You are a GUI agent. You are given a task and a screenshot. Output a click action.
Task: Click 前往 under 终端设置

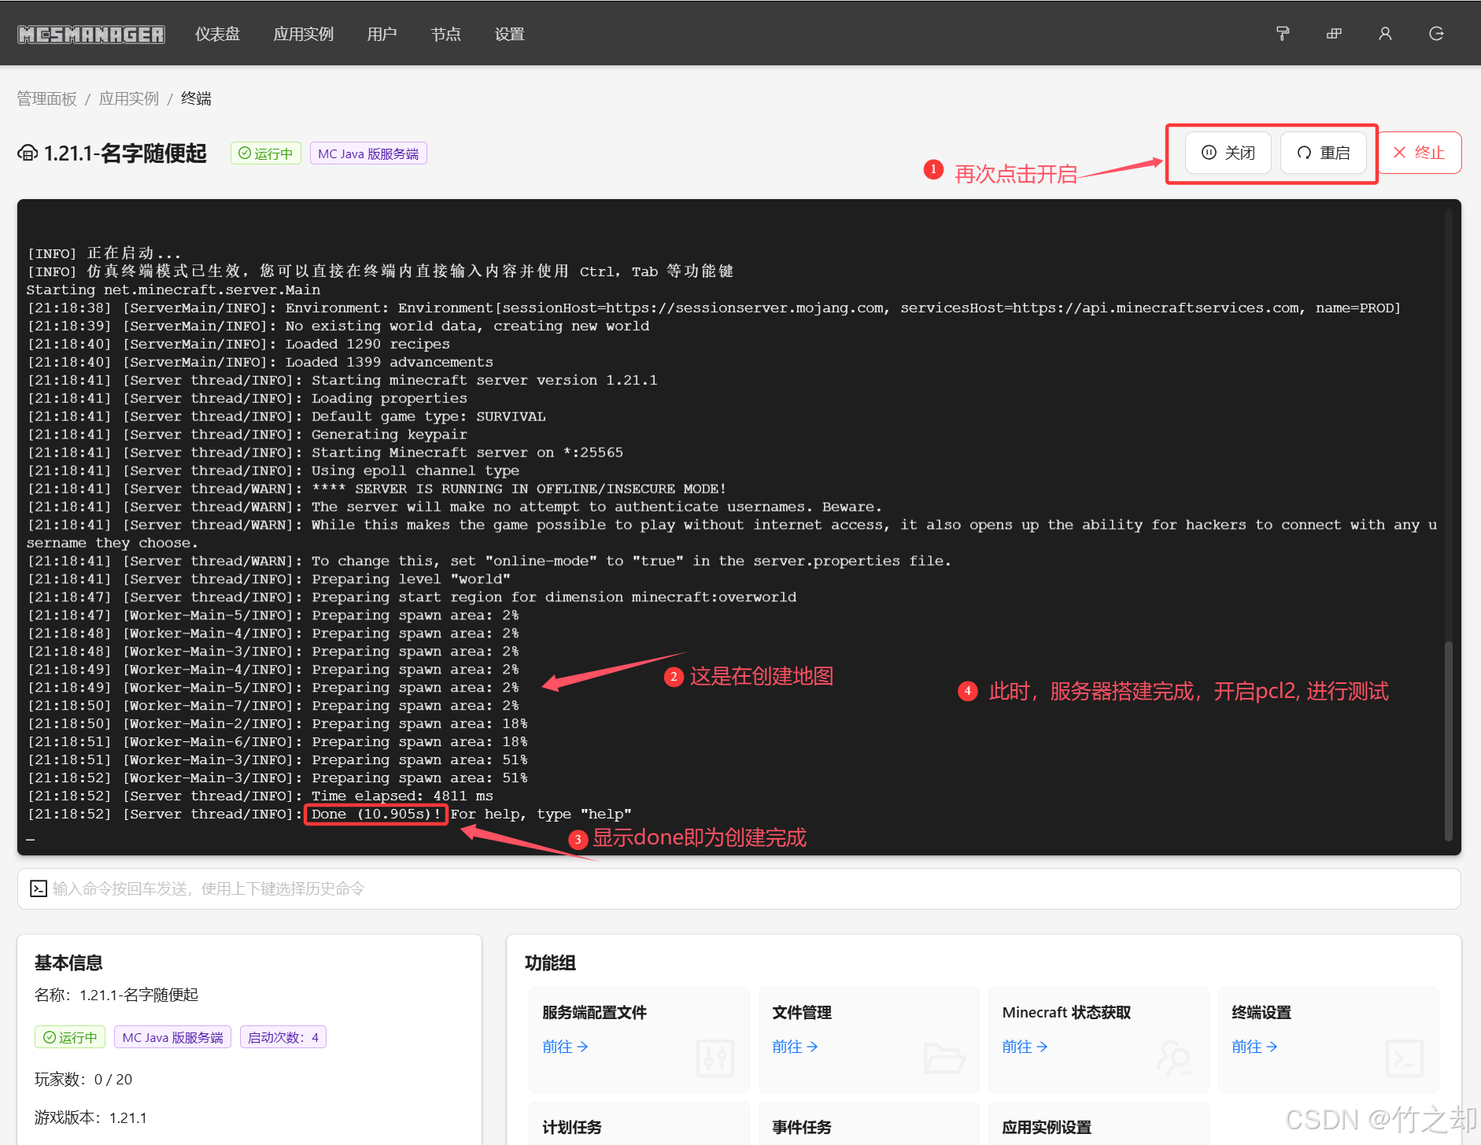tap(1254, 1047)
